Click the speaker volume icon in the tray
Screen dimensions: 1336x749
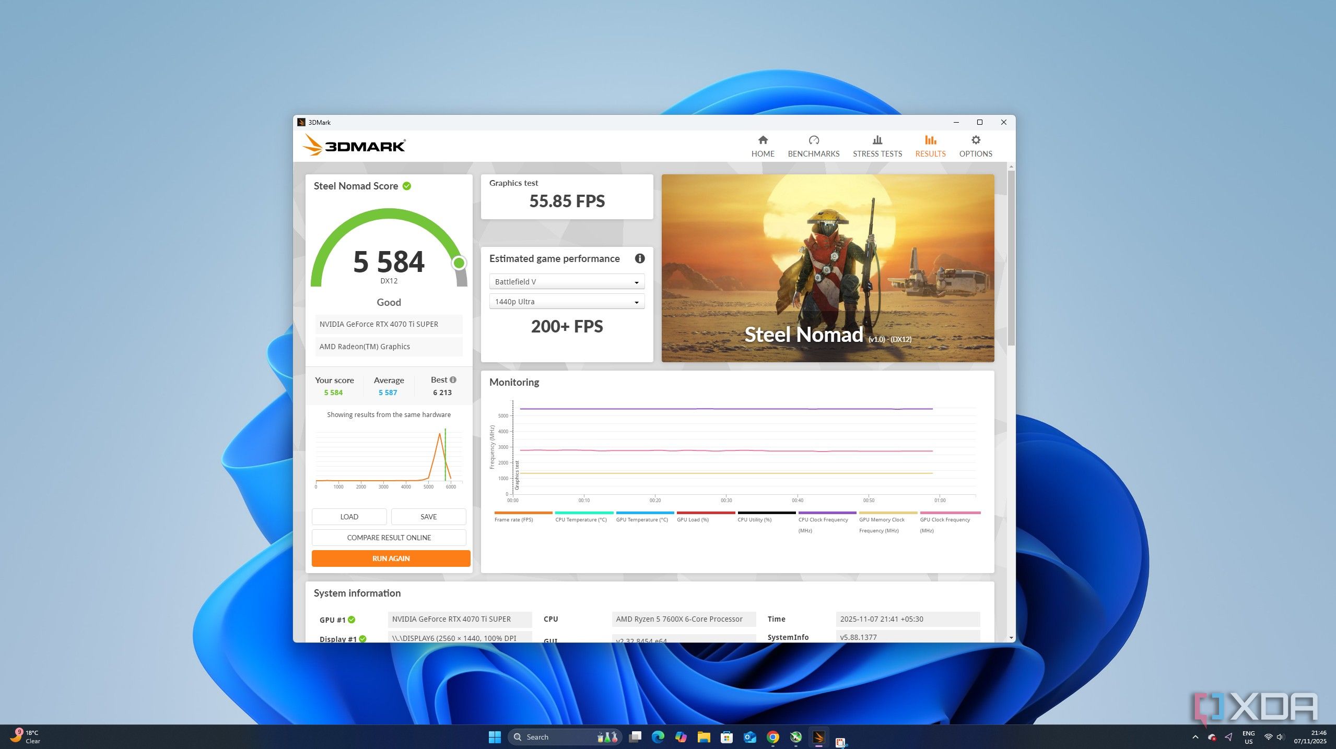coord(1280,737)
